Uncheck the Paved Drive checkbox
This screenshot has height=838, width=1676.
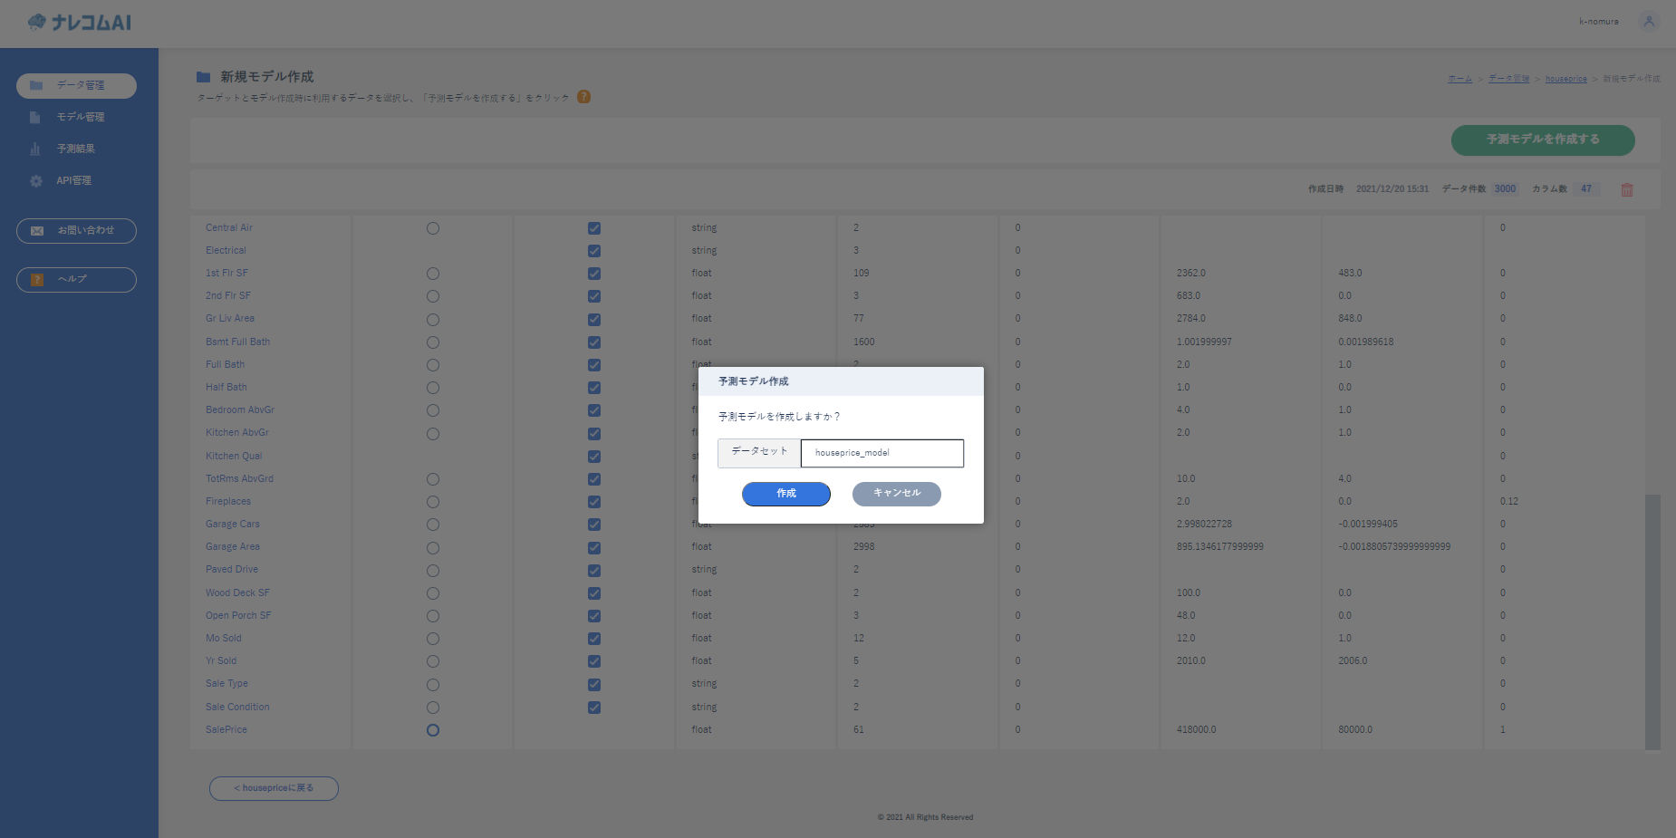pyautogui.click(x=594, y=571)
